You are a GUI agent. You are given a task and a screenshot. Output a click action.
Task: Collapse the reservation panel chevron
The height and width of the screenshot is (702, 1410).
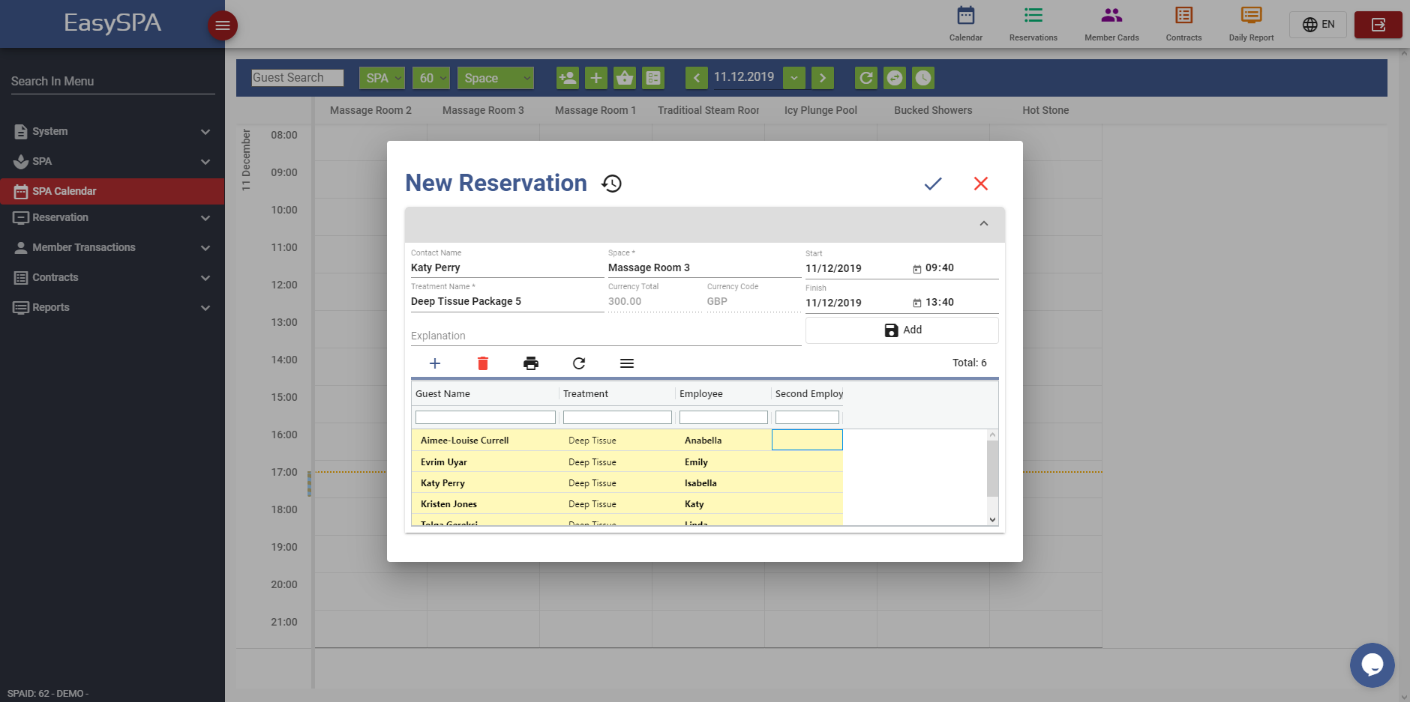[x=984, y=223]
